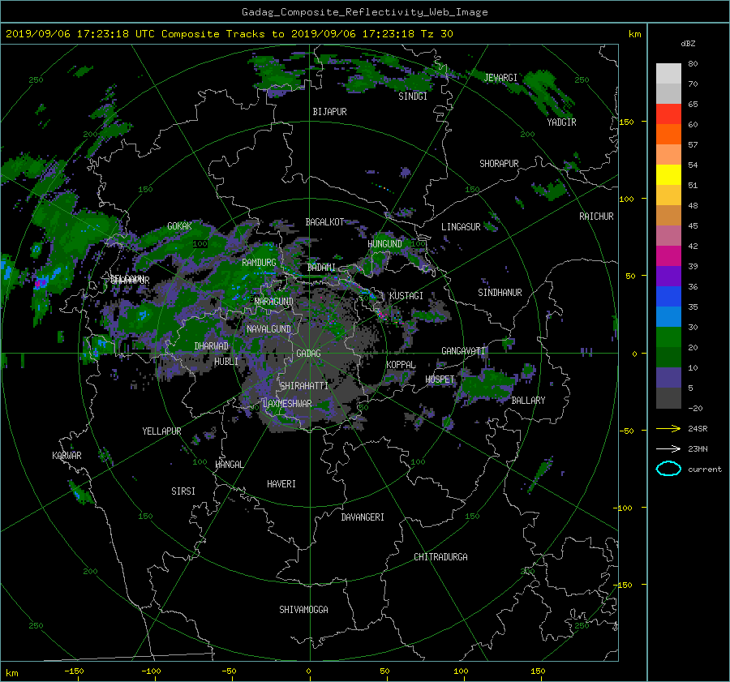Click the 24SR yellow arrow legend icon
Image resolution: width=730 pixels, height=682 pixels.
pos(668,428)
